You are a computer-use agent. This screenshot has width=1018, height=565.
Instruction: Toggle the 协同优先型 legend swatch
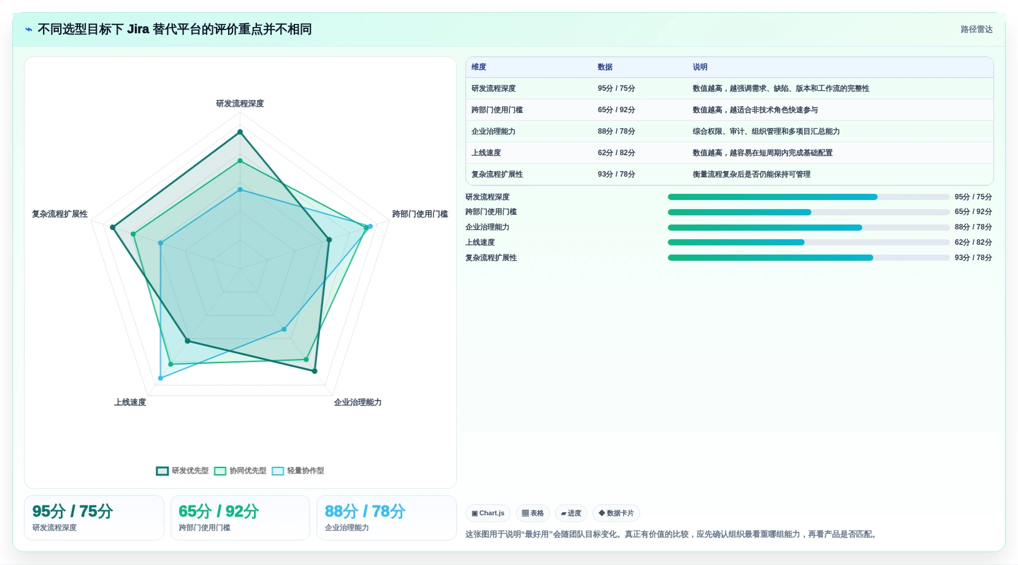tap(220, 471)
